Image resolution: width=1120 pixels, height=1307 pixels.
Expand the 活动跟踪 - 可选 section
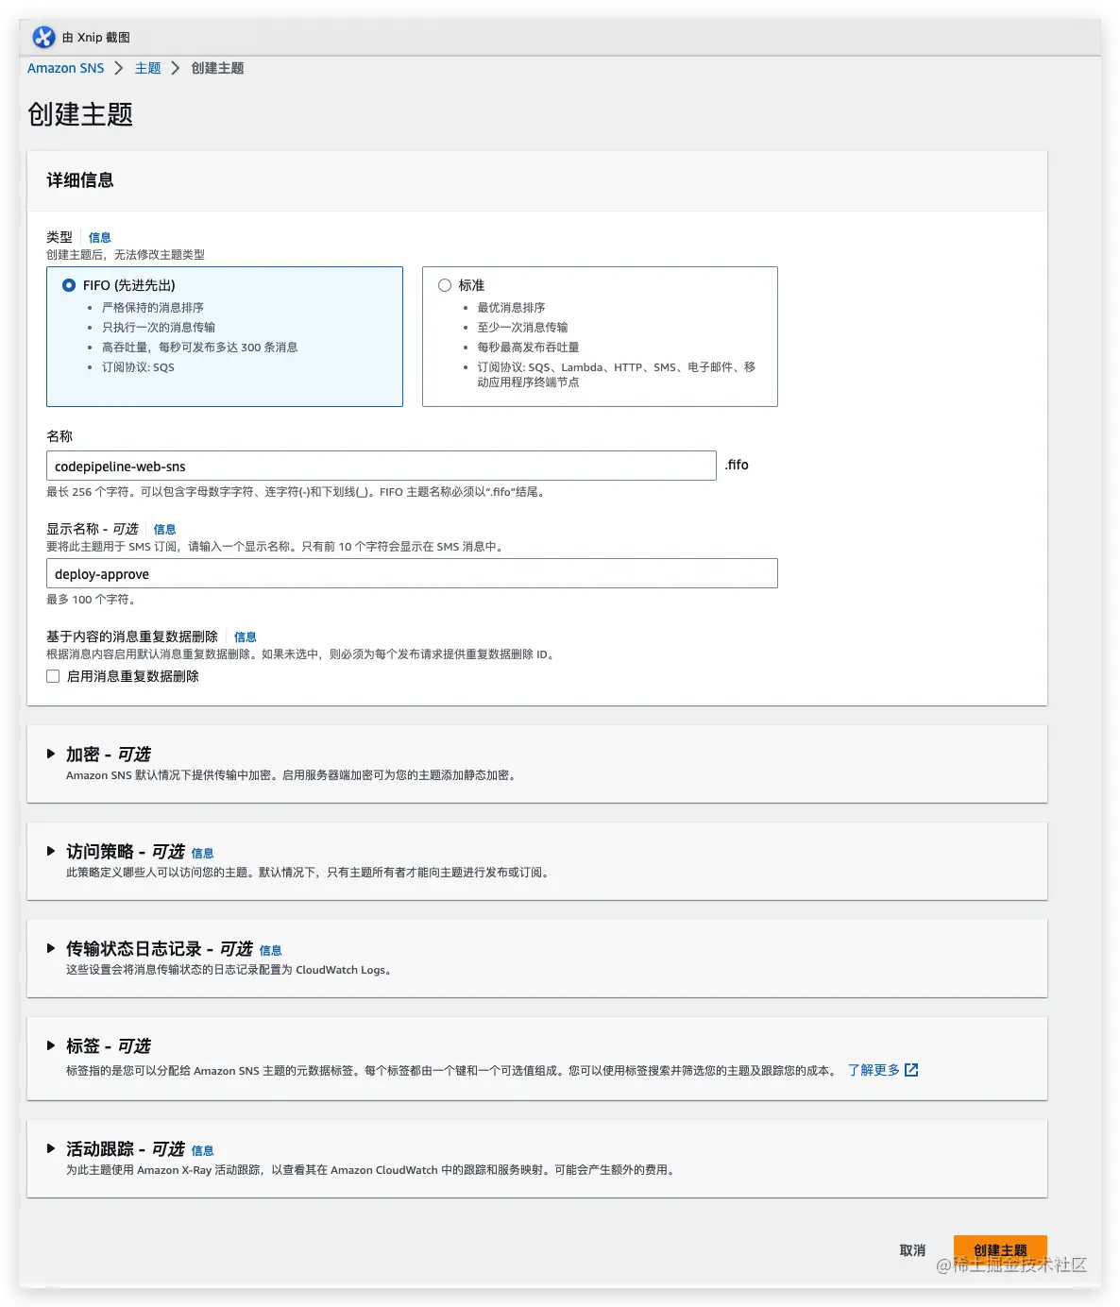click(51, 1148)
